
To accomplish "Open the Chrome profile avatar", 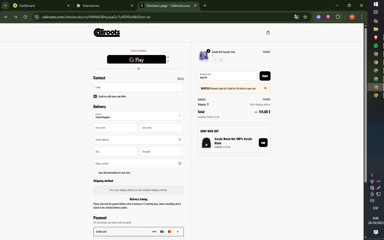I will tap(352, 17).
